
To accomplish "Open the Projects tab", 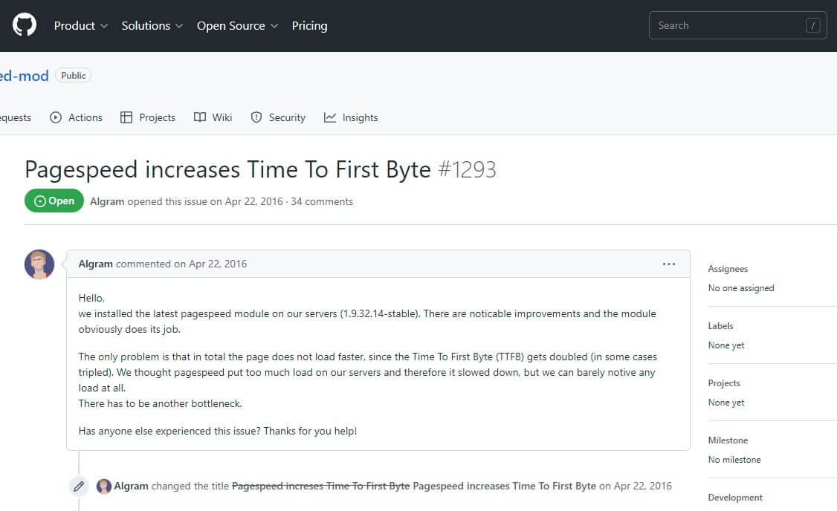I will [x=148, y=117].
